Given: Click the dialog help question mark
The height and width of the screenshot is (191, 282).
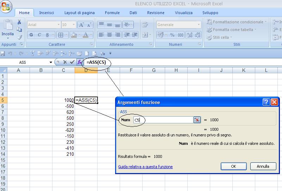Looking at the screenshot, I should point(266,102).
